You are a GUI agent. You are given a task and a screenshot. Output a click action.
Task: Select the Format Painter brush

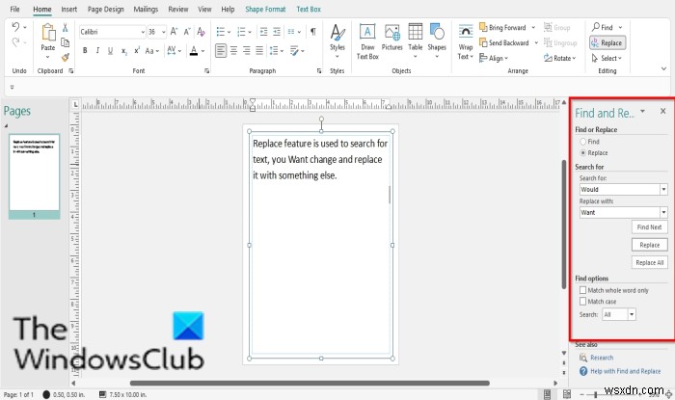(65, 57)
